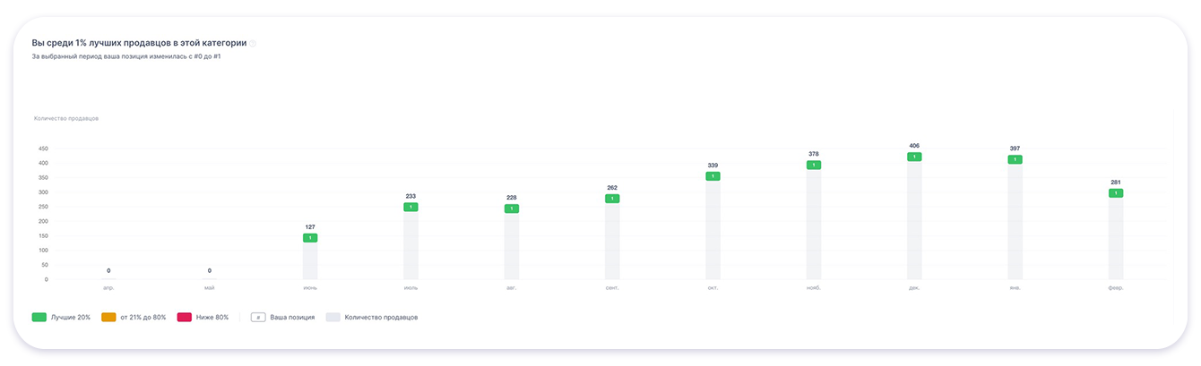
Task: Click the gray seller-count bar for дек.
Action: point(914,224)
